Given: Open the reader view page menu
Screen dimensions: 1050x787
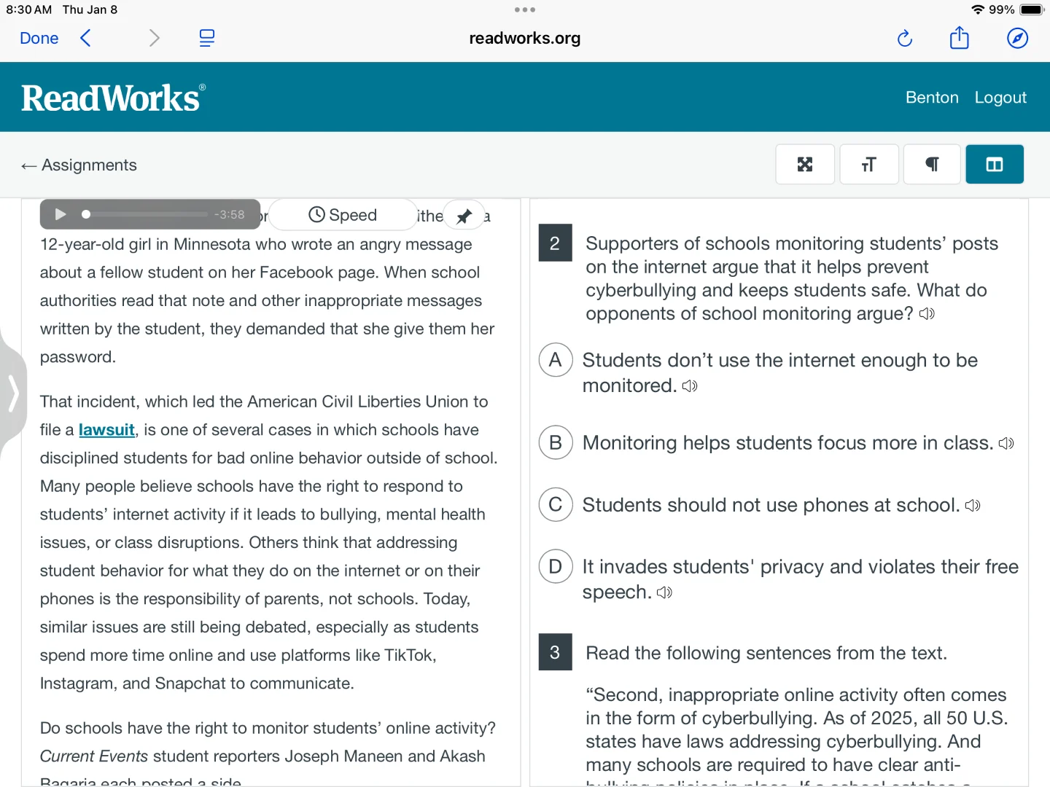Looking at the screenshot, I should point(207,38).
